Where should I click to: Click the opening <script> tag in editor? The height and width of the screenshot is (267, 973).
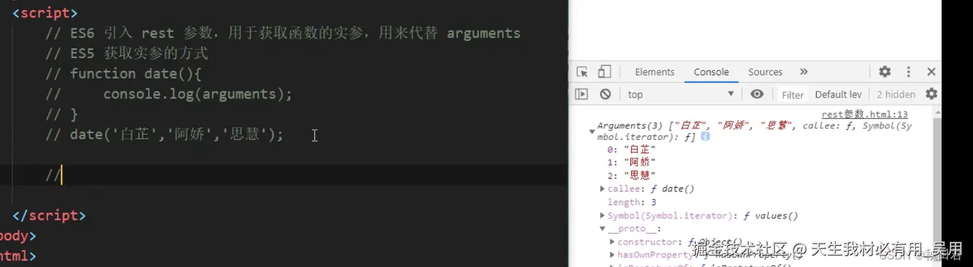45,13
